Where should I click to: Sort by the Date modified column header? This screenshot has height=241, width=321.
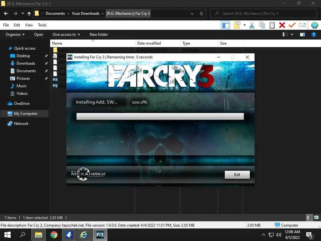[x=158, y=43]
